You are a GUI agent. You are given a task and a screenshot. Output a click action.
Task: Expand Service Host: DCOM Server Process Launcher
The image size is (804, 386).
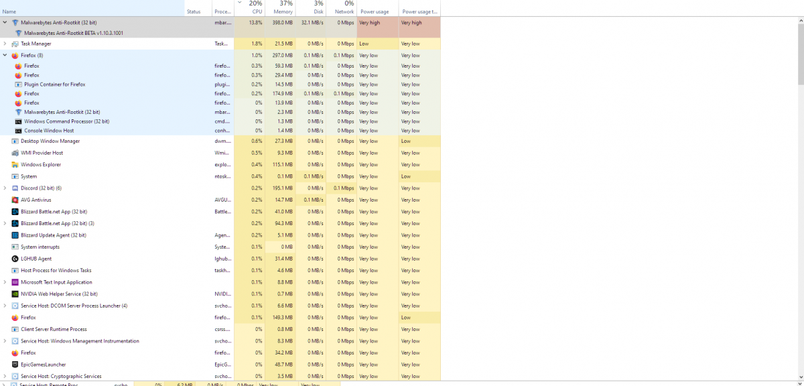click(x=5, y=306)
